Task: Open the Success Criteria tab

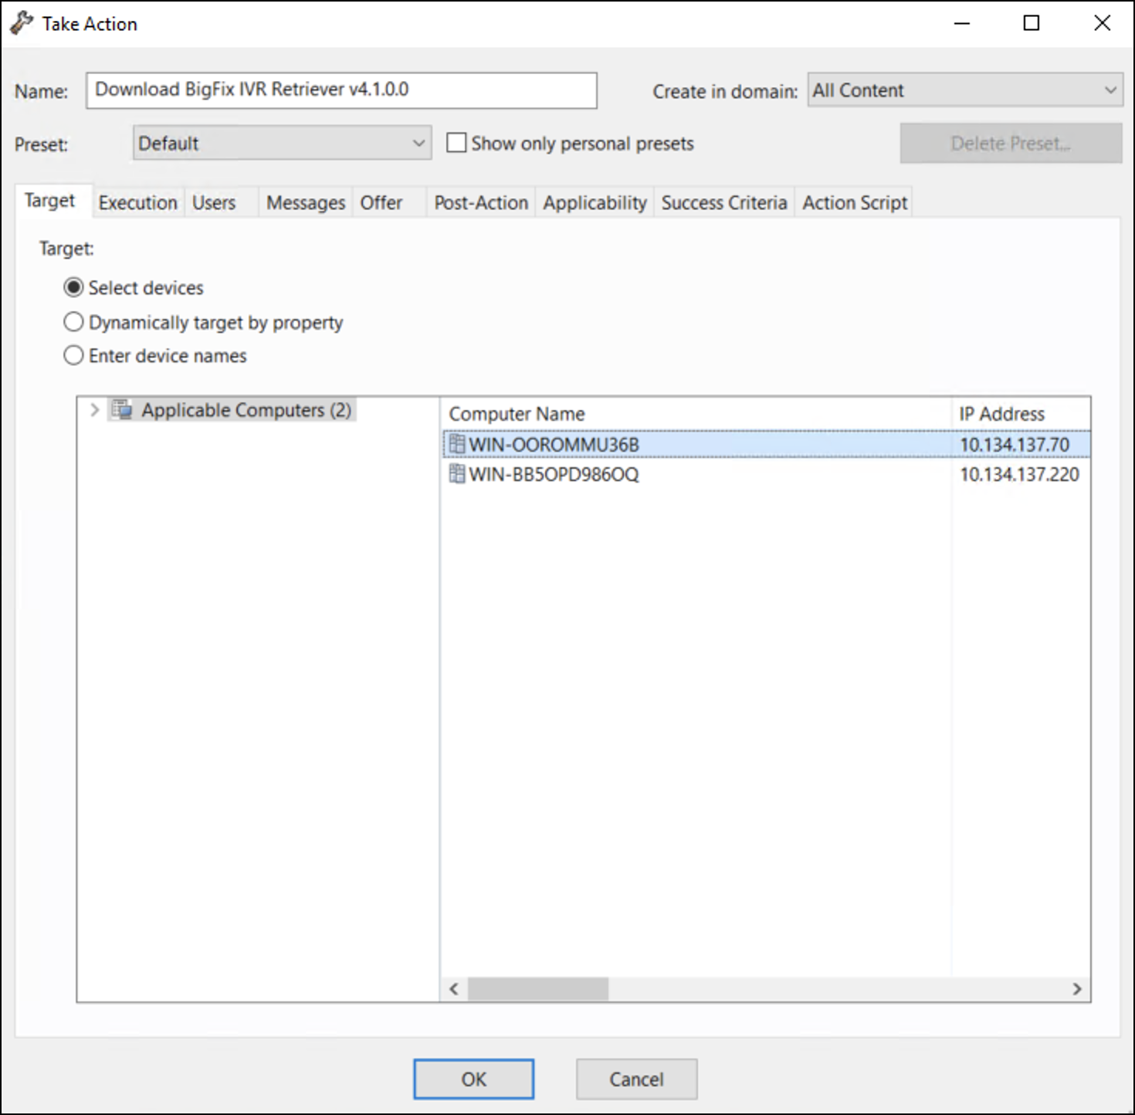Action: pyautogui.click(x=724, y=202)
